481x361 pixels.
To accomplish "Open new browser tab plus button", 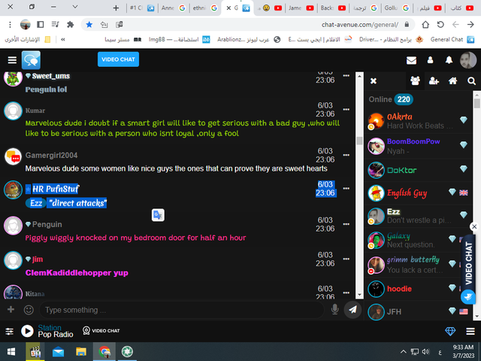I will [116, 8].
